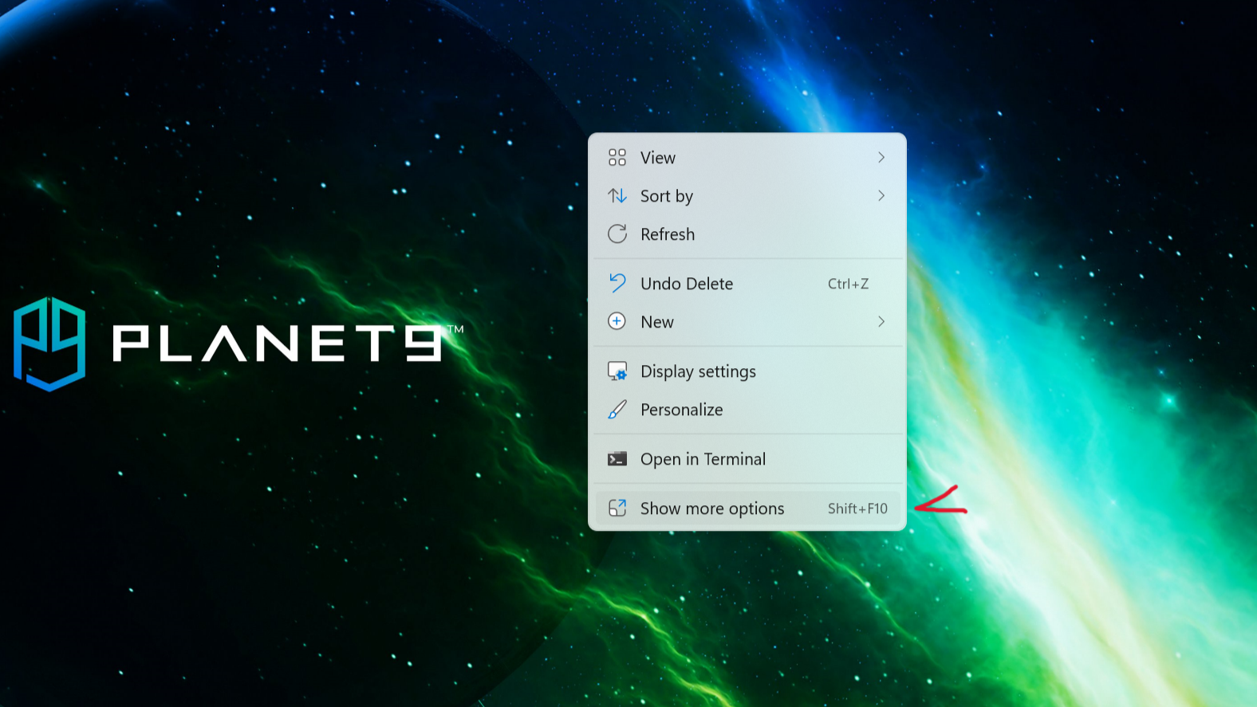This screenshot has width=1257, height=707.
Task: Expand the New submenu chevron
Action: [881, 321]
